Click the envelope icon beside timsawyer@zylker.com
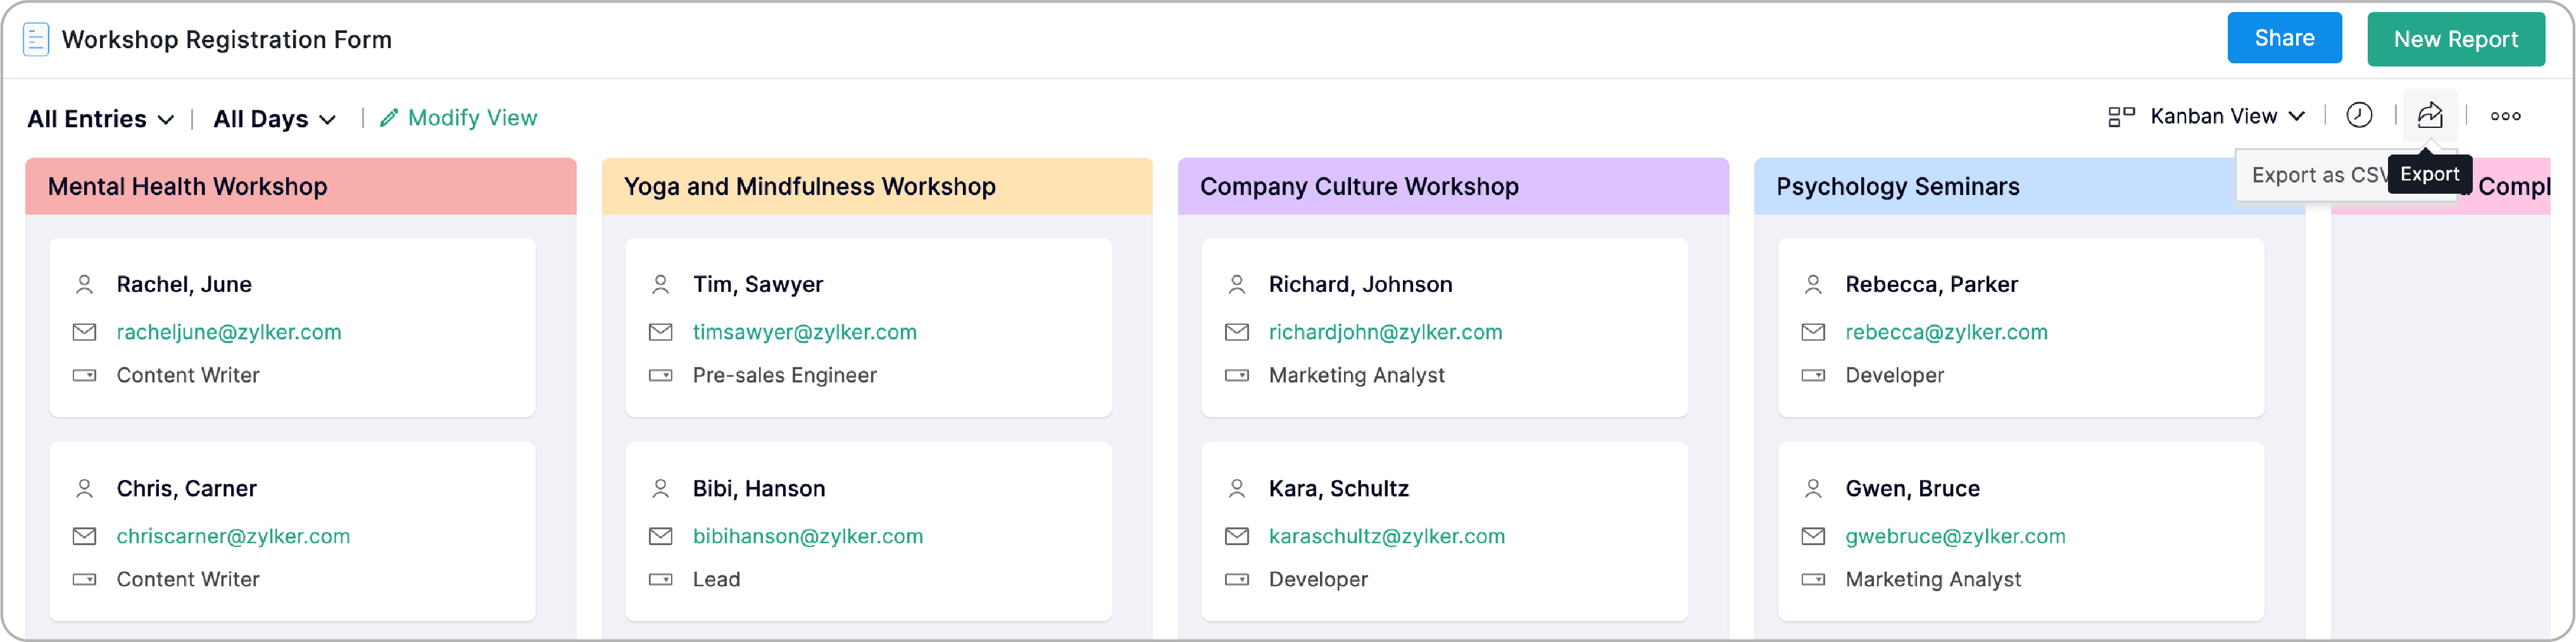Screen dimensions: 2576x642 click(x=661, y=332)
